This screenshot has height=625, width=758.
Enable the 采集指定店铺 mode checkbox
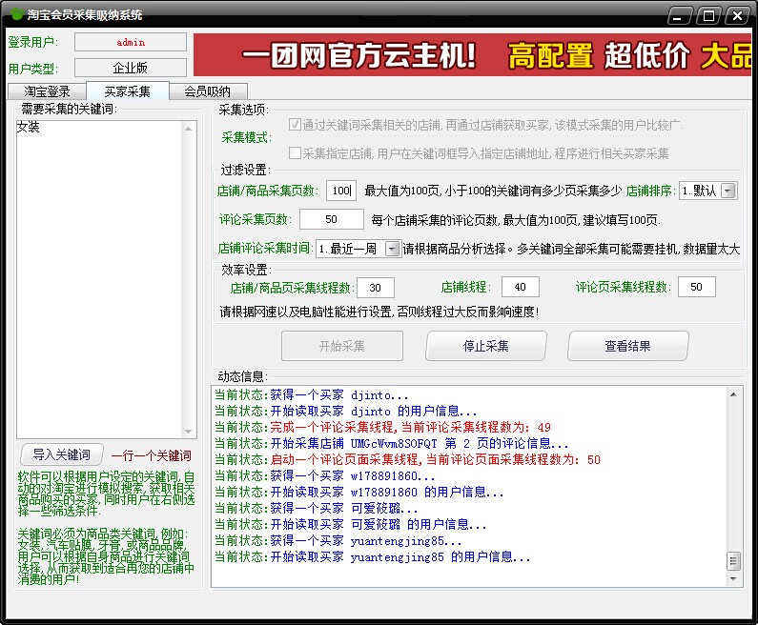click(295, 153)
